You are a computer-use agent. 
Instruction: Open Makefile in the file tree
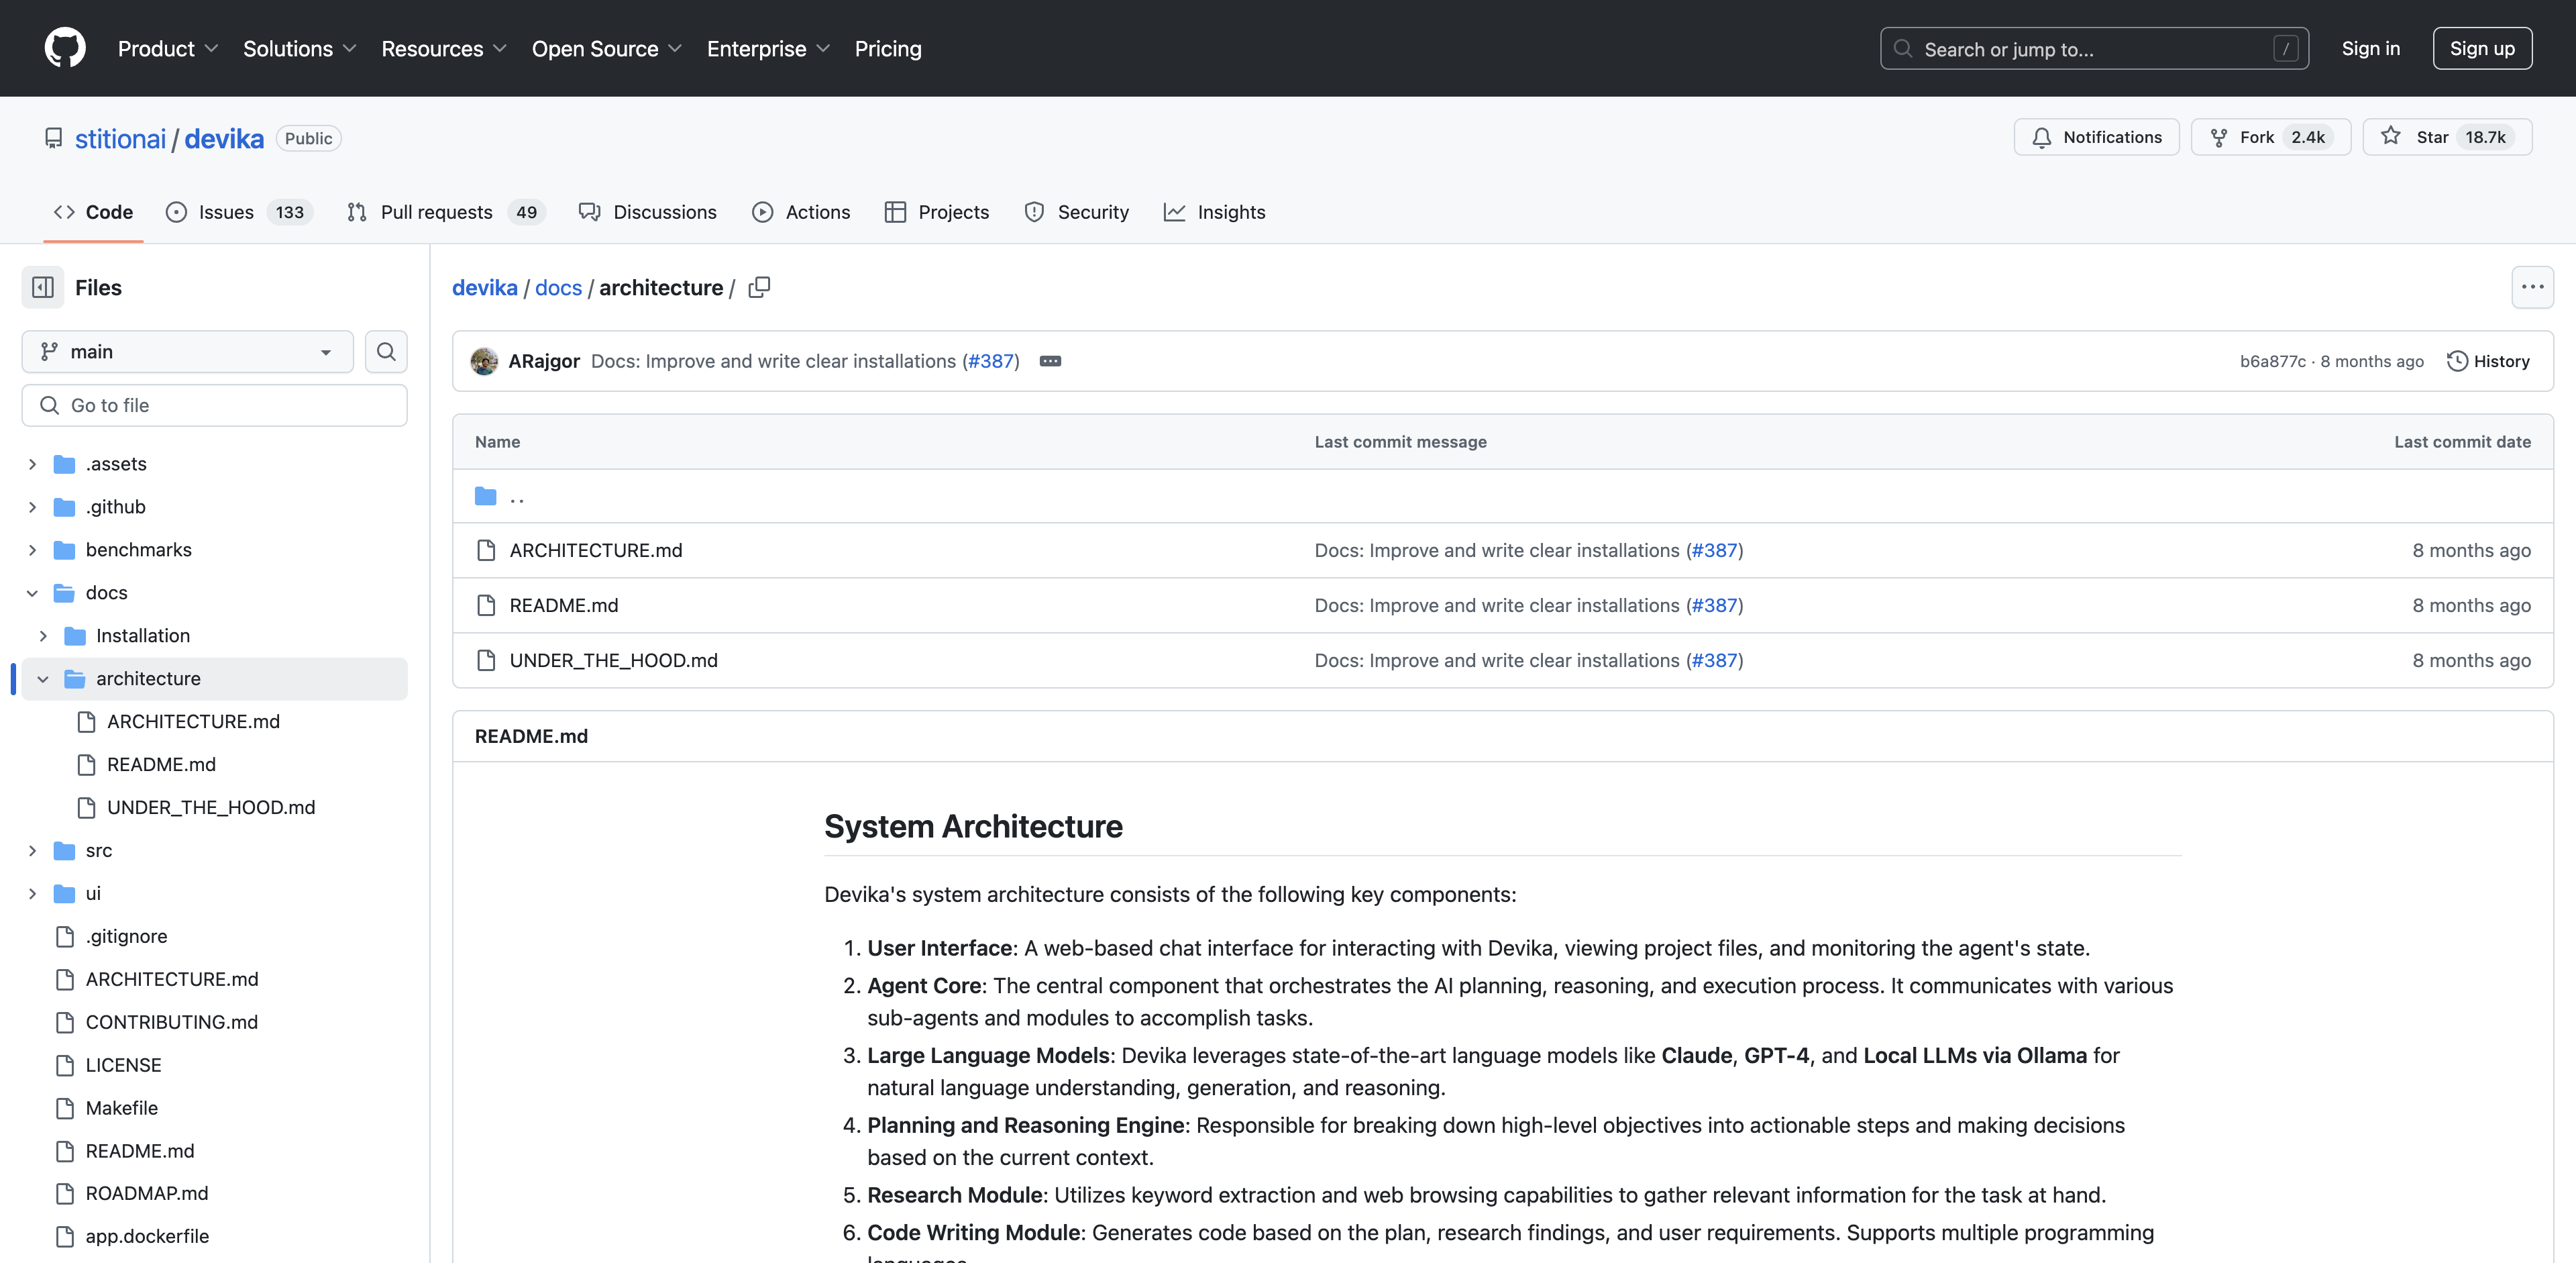pos(121,1108)
